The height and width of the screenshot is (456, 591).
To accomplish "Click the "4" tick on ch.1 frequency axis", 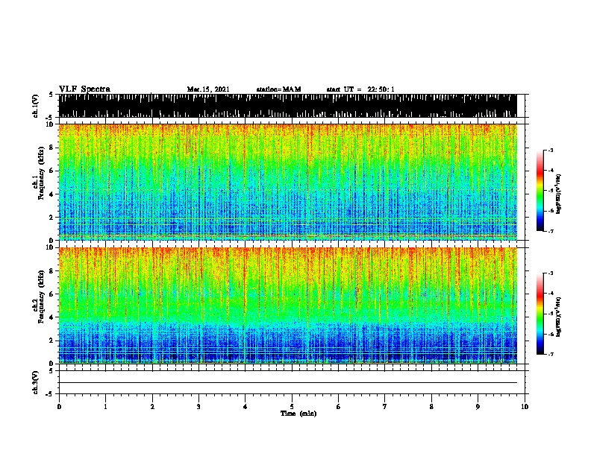I will 51,194.
